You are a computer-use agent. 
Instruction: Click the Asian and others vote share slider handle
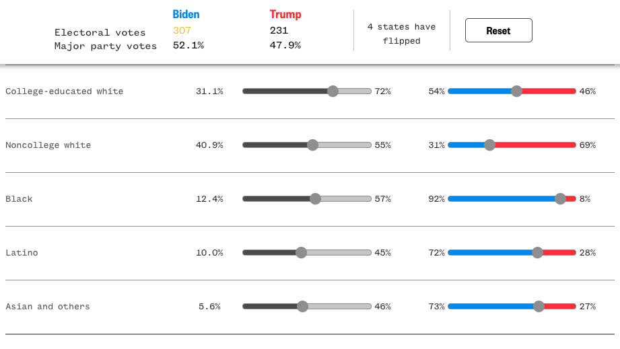(539, 307)
